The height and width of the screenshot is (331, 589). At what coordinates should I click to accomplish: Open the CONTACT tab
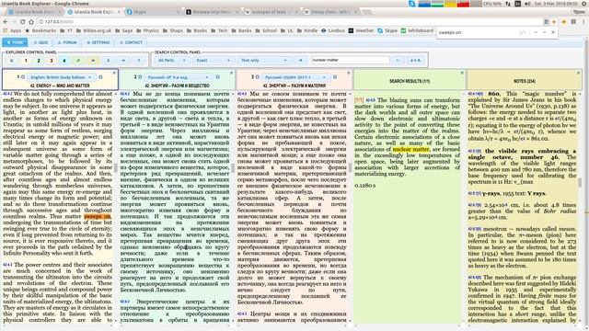pyautogui.click(x=131, y=42)
